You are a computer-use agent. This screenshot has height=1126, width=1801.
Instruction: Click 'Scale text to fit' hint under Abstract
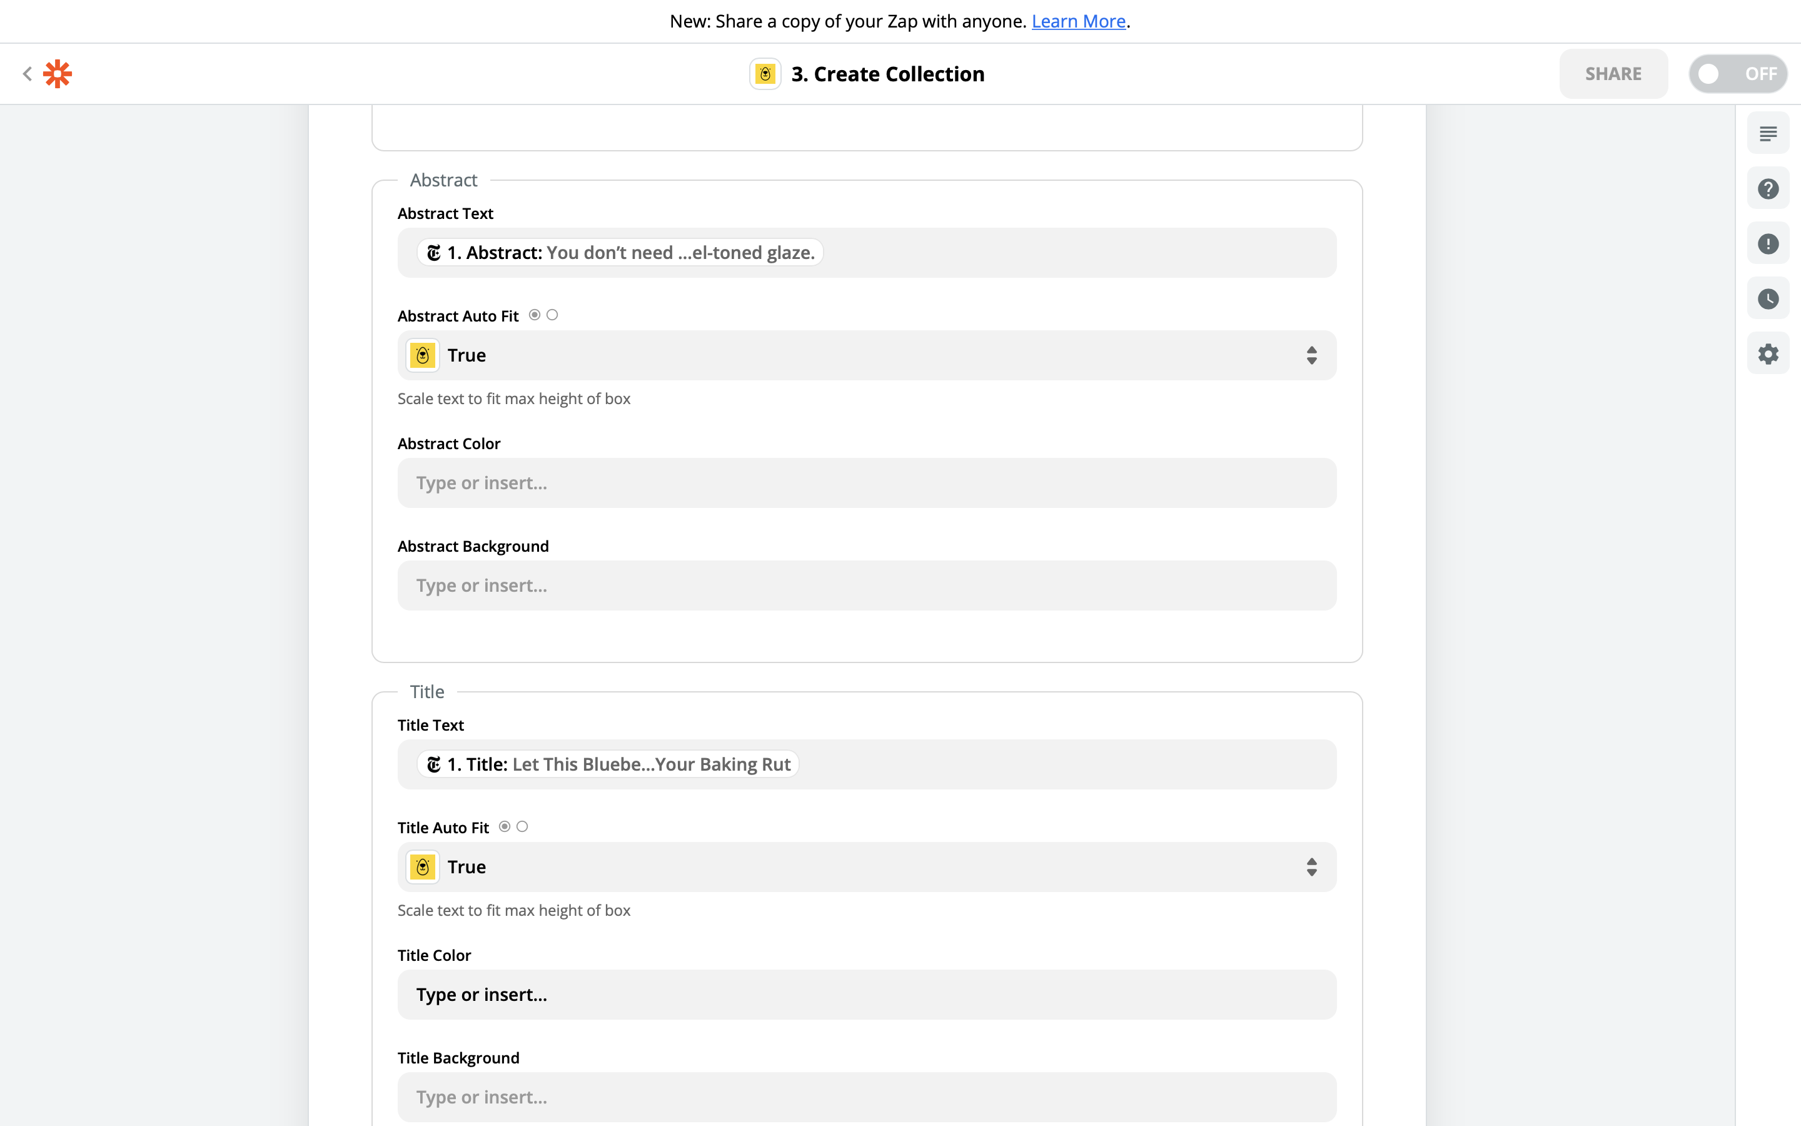513,398
